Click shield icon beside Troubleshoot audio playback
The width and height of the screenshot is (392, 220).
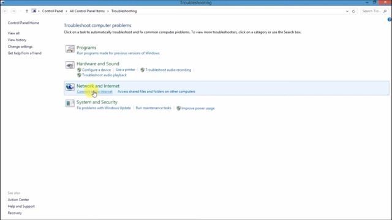click(79, 75)
